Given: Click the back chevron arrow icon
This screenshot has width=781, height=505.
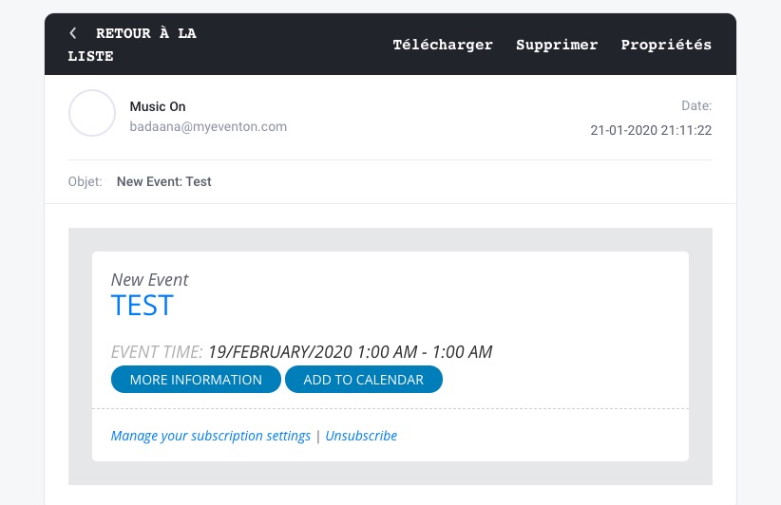Looking at the screenshot, I should (x=73, y=33).
